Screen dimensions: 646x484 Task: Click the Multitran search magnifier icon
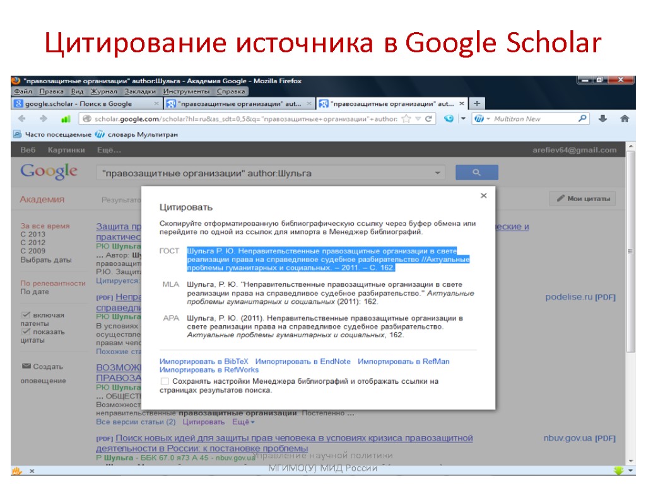[x=582, y=118]
